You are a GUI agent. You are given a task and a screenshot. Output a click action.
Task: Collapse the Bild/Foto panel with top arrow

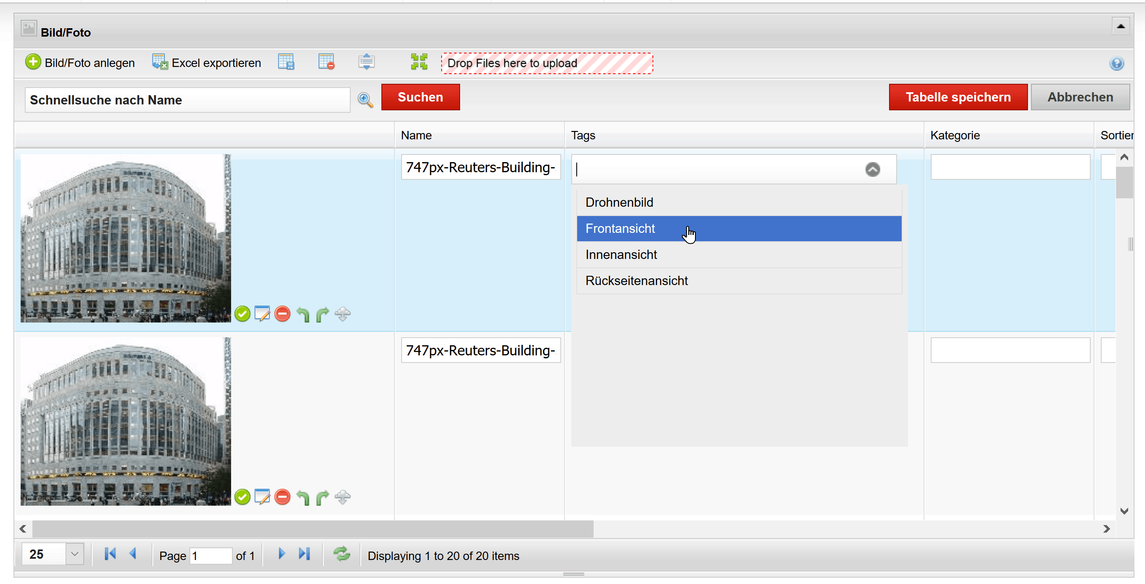1121,27
